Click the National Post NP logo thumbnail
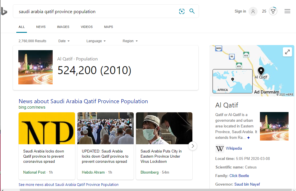This screenshot has width=296, height=191. coord(47,128)
